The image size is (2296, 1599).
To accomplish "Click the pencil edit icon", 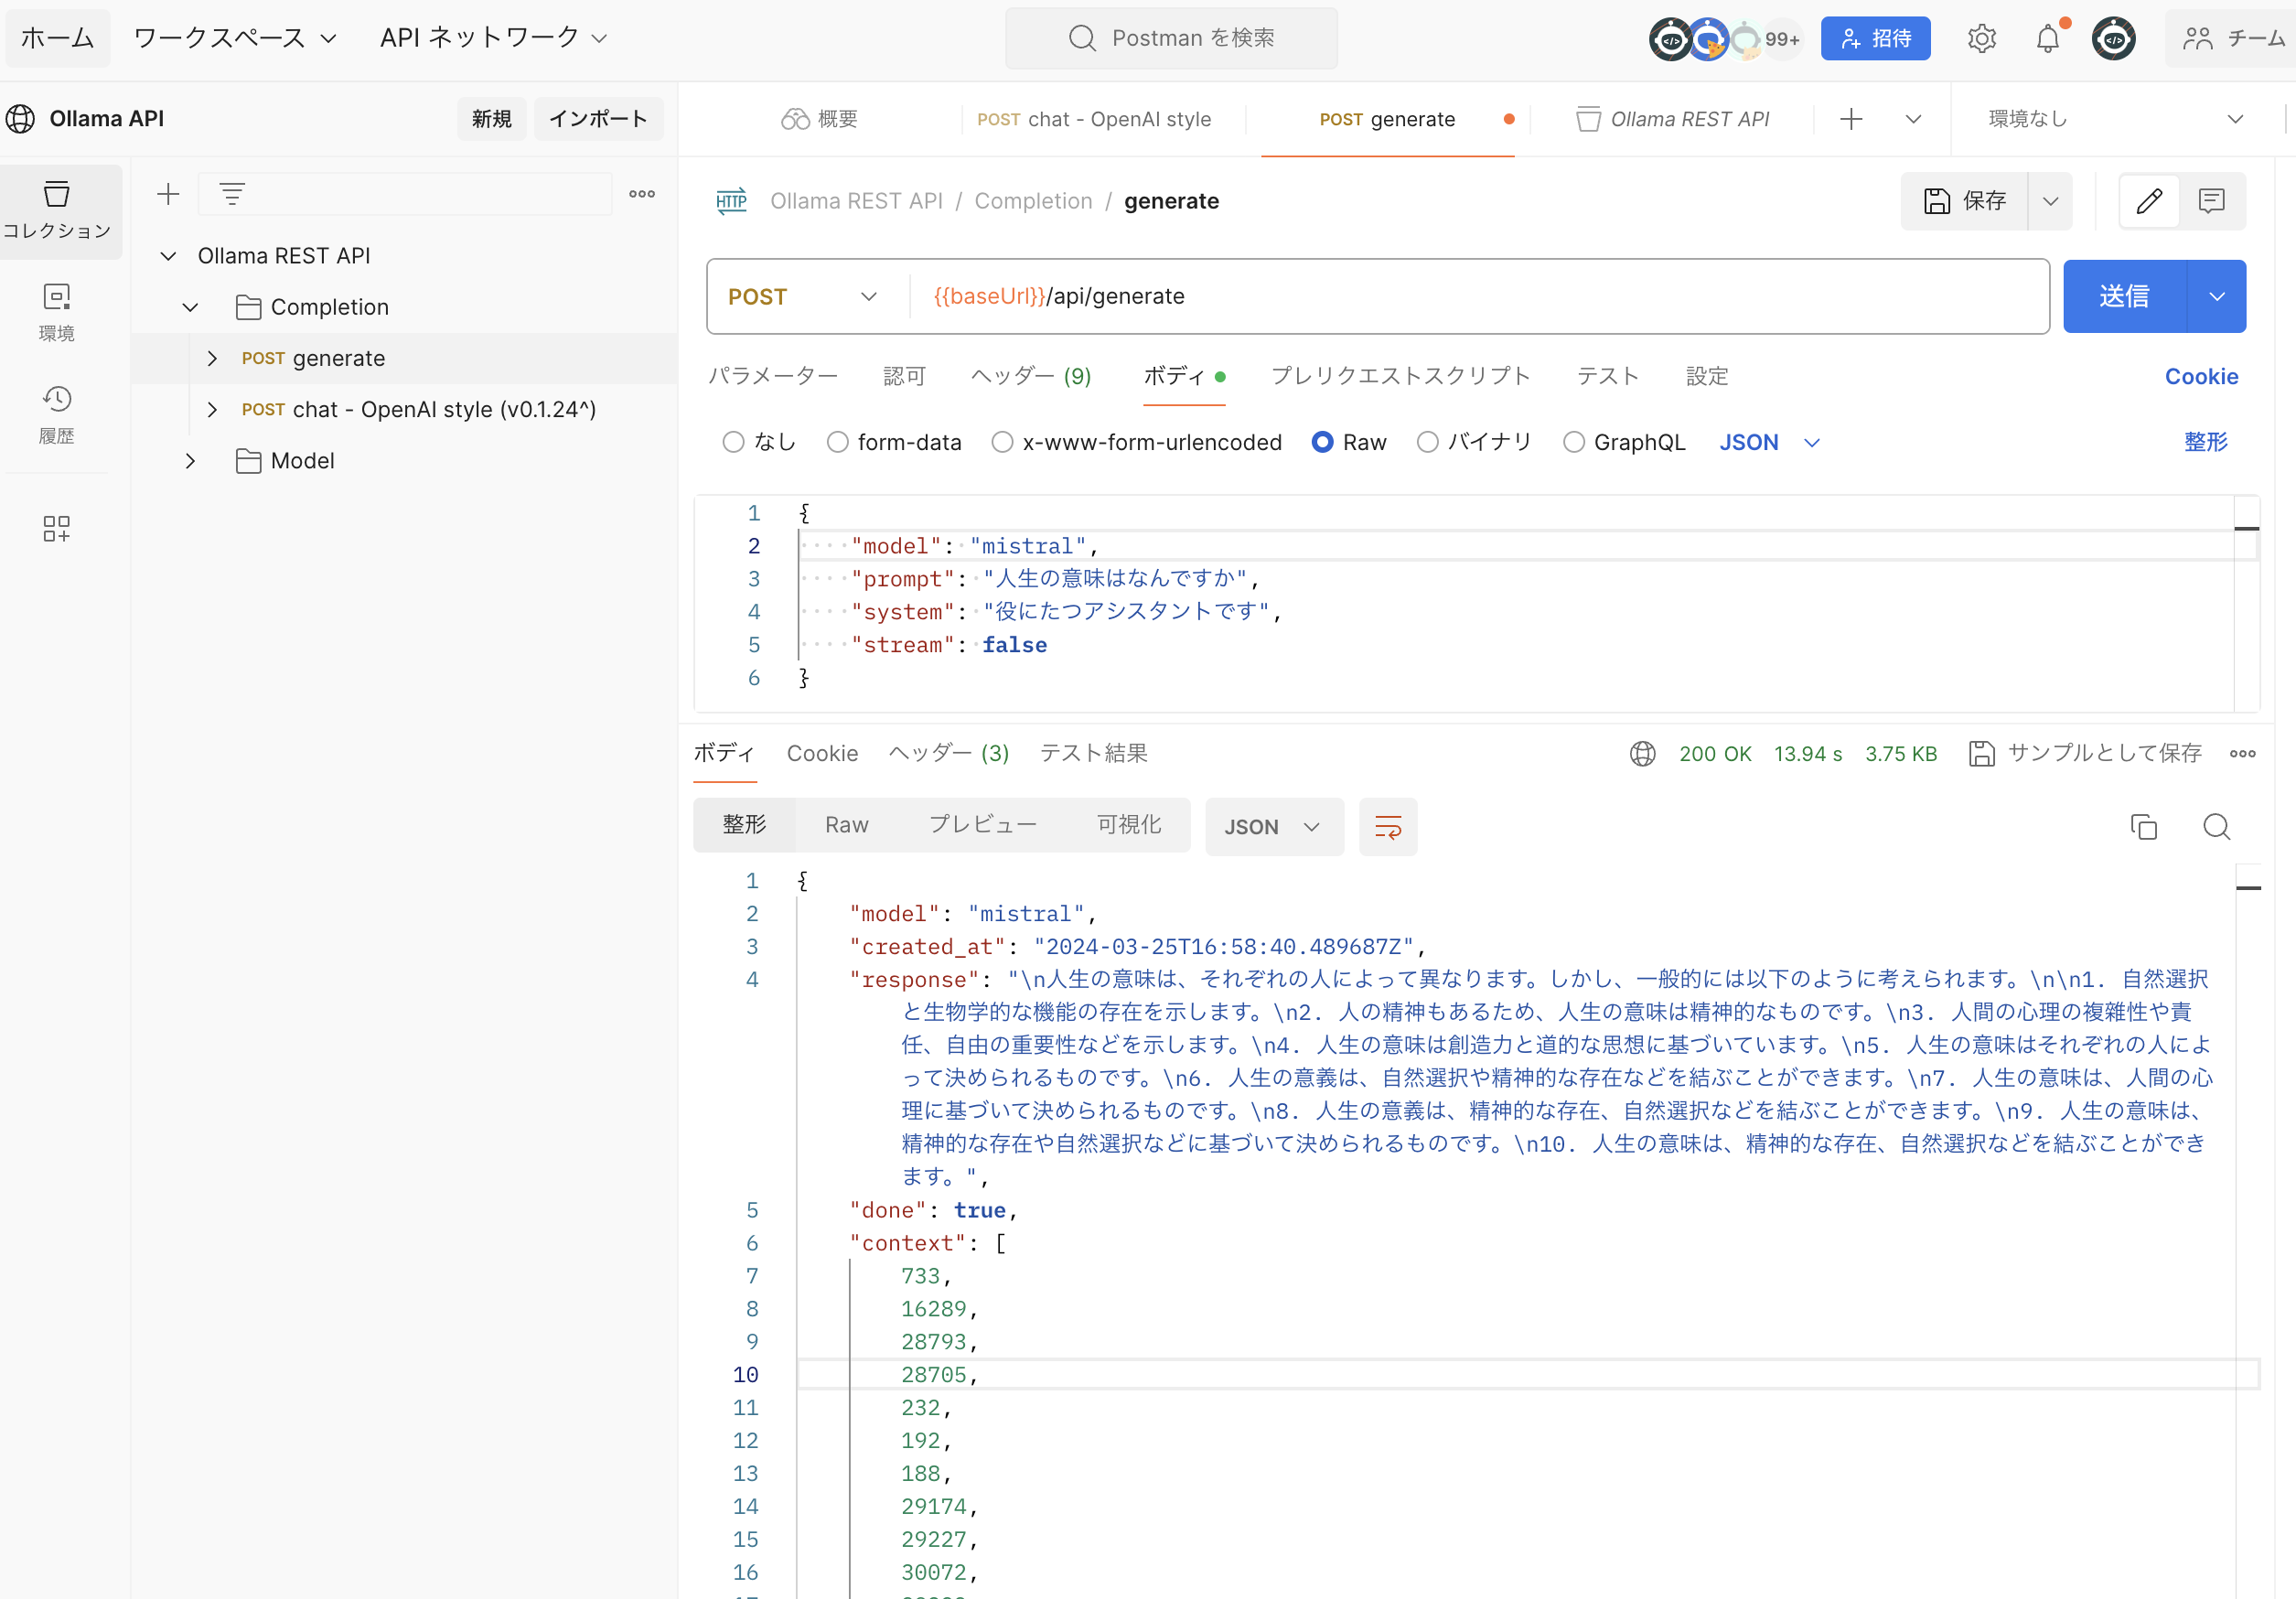I will (x=2149, y=201).
